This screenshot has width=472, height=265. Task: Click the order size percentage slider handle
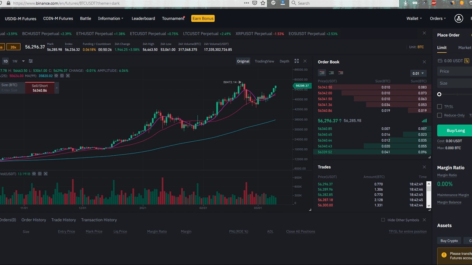439,94
